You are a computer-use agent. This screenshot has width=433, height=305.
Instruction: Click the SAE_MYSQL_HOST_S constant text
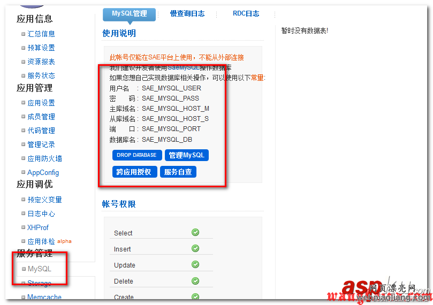175,119
